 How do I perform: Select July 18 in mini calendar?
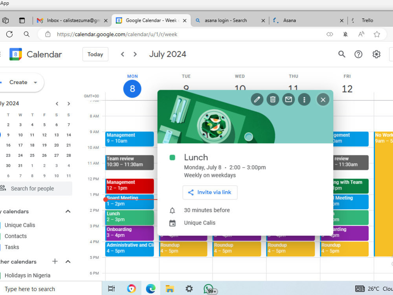tap(32, 145)
